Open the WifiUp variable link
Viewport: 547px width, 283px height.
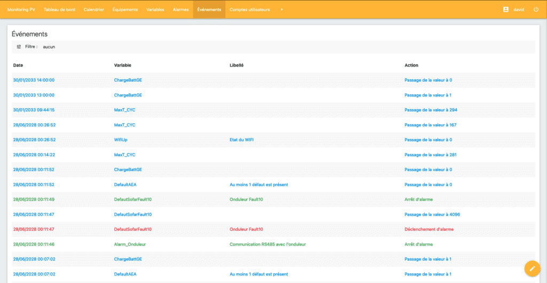[121, 140]
